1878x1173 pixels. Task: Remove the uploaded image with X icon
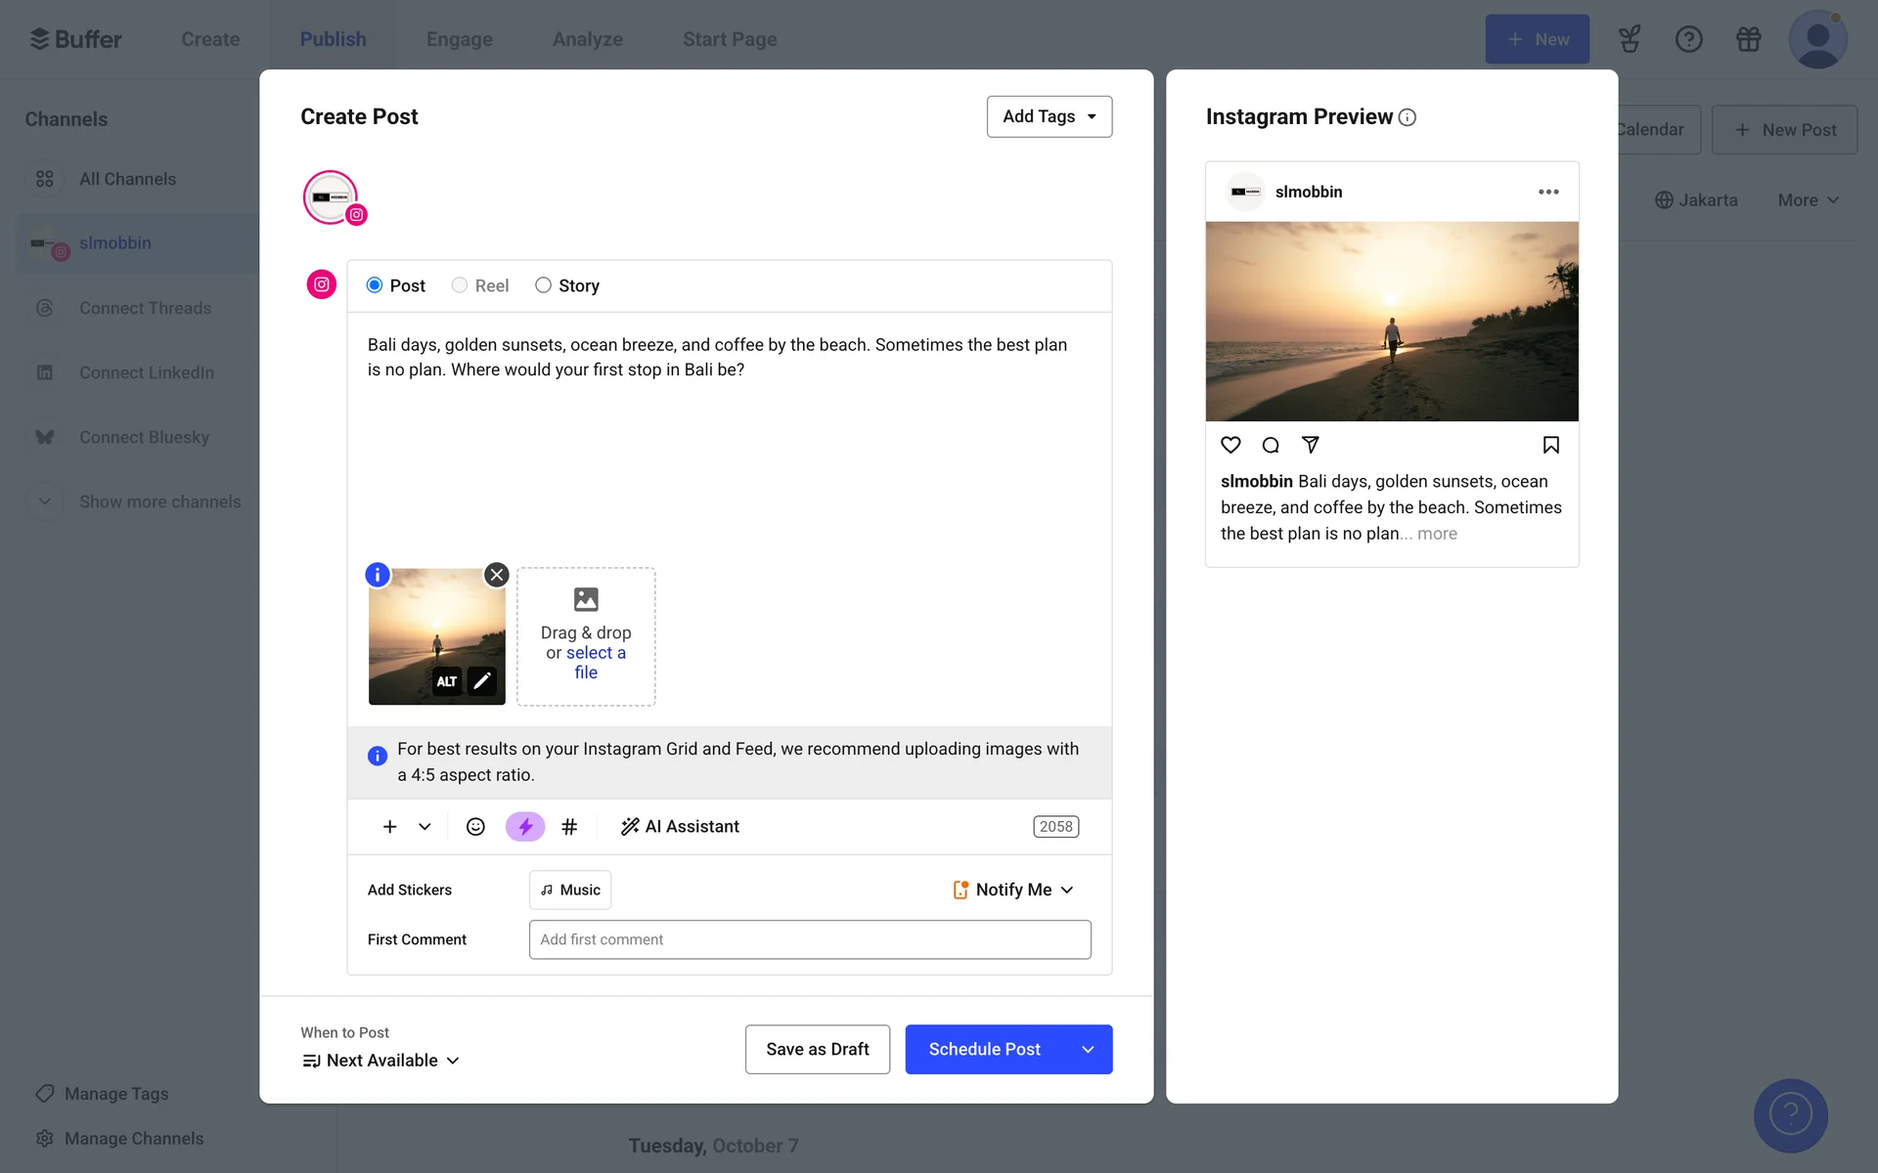point(497,575)
